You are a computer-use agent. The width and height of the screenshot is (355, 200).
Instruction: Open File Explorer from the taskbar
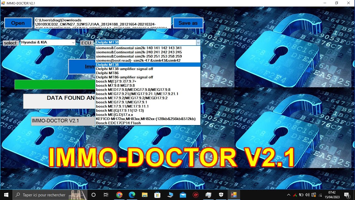click(x=144, y=195)
